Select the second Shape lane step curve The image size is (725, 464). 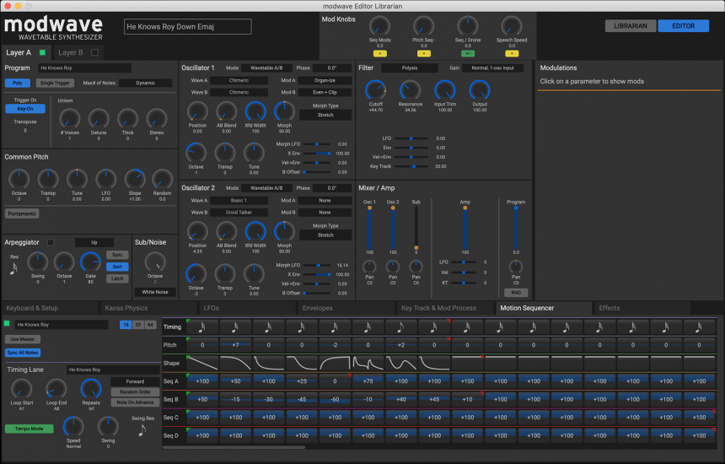[236, 363]
